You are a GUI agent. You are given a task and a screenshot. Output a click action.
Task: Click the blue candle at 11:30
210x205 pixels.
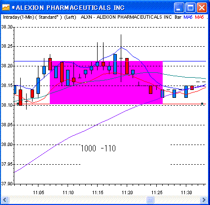pos(186,91)
